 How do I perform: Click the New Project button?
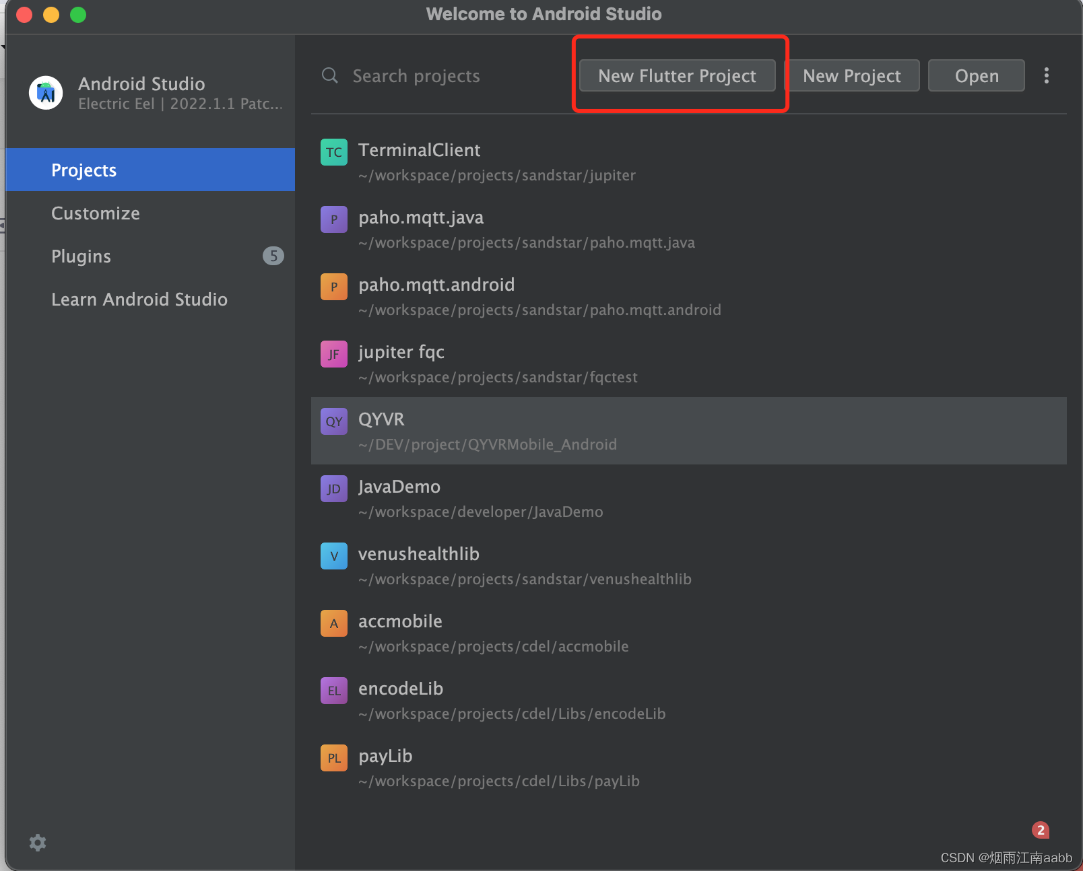click(852, 75)
